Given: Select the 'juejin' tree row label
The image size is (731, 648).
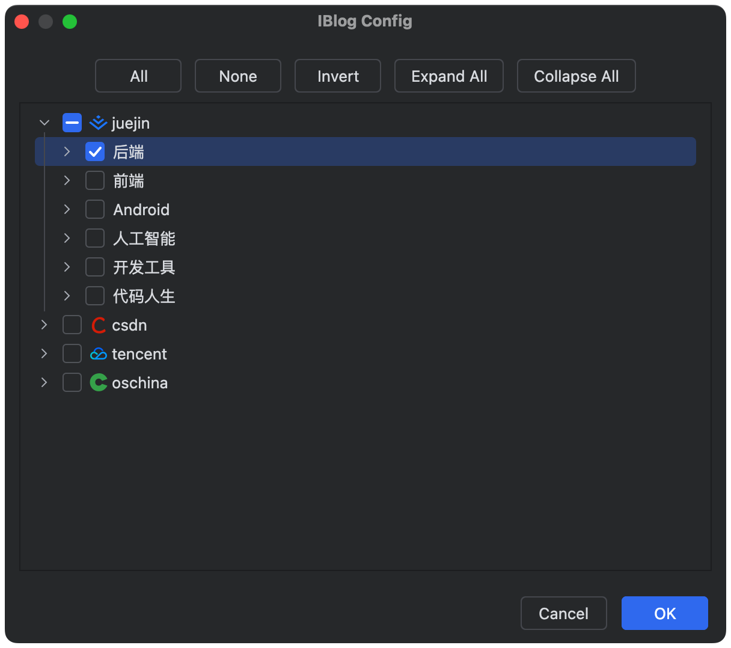Looking at the screenshot, I should pos(130,123).
